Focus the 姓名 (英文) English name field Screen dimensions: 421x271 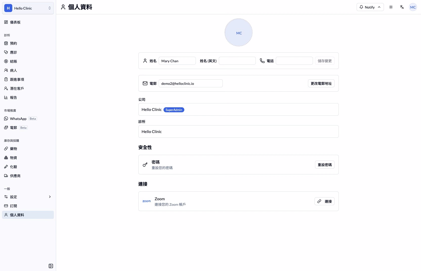click(x=237, y=61)
